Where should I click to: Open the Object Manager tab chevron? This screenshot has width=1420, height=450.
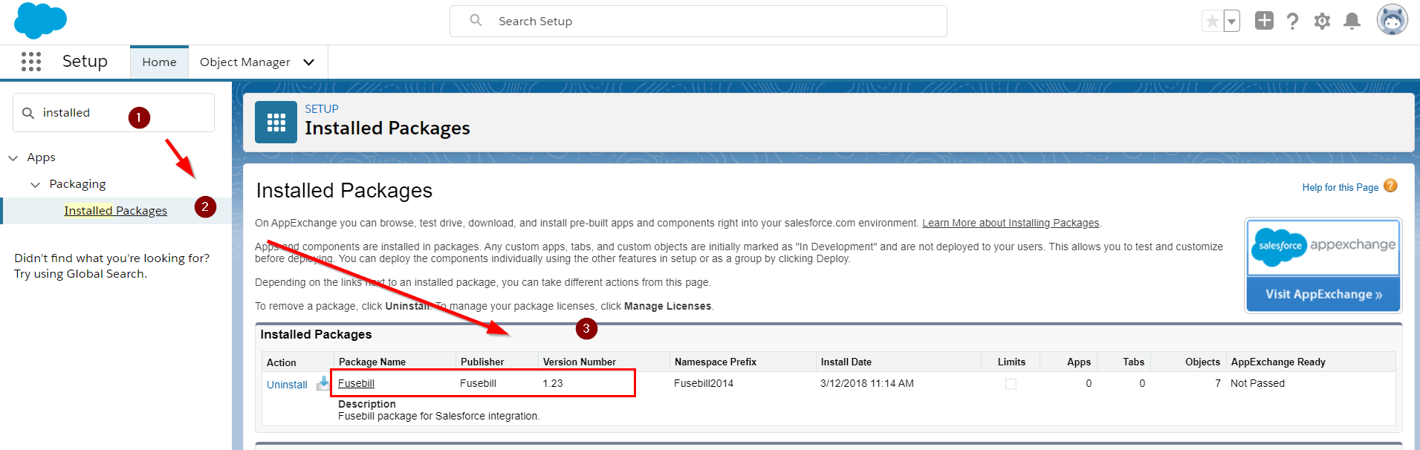point(309,62)
